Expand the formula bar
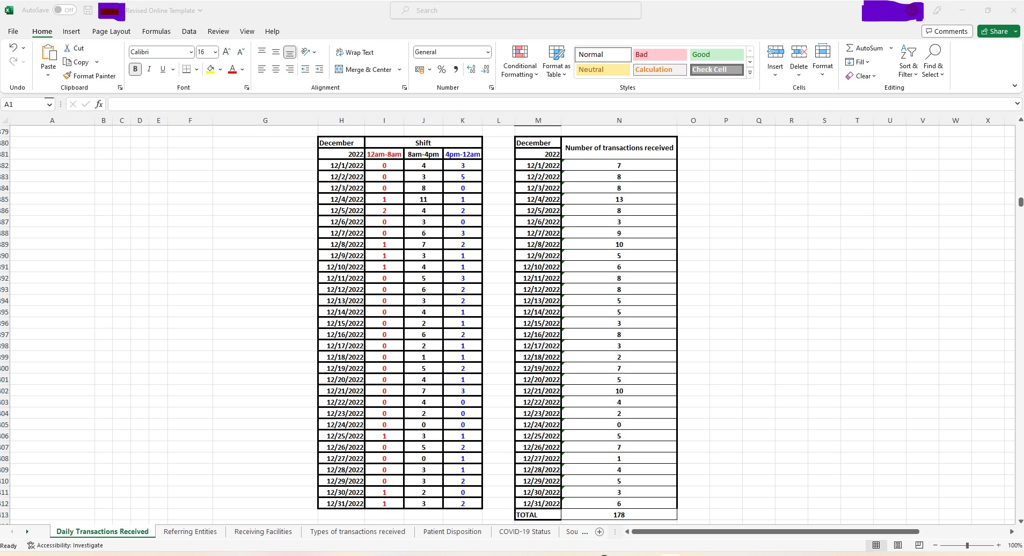 1017,104
